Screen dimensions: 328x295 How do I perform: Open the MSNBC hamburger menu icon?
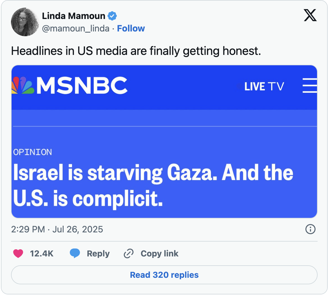pos(310,85)
